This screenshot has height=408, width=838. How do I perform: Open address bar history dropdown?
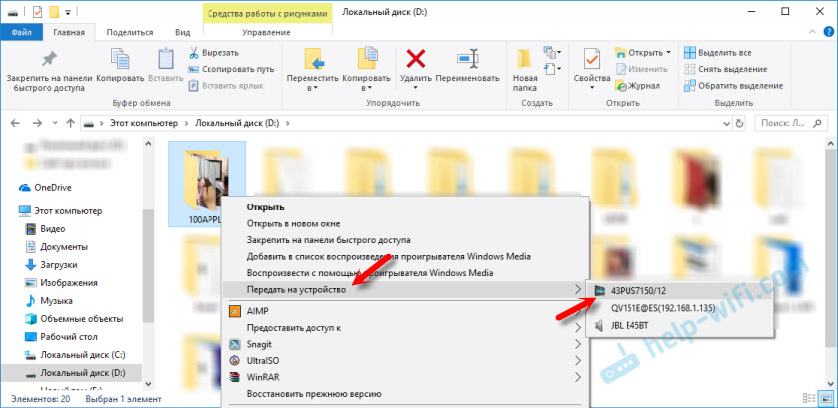pyautogui.click(x=726, y=123)
